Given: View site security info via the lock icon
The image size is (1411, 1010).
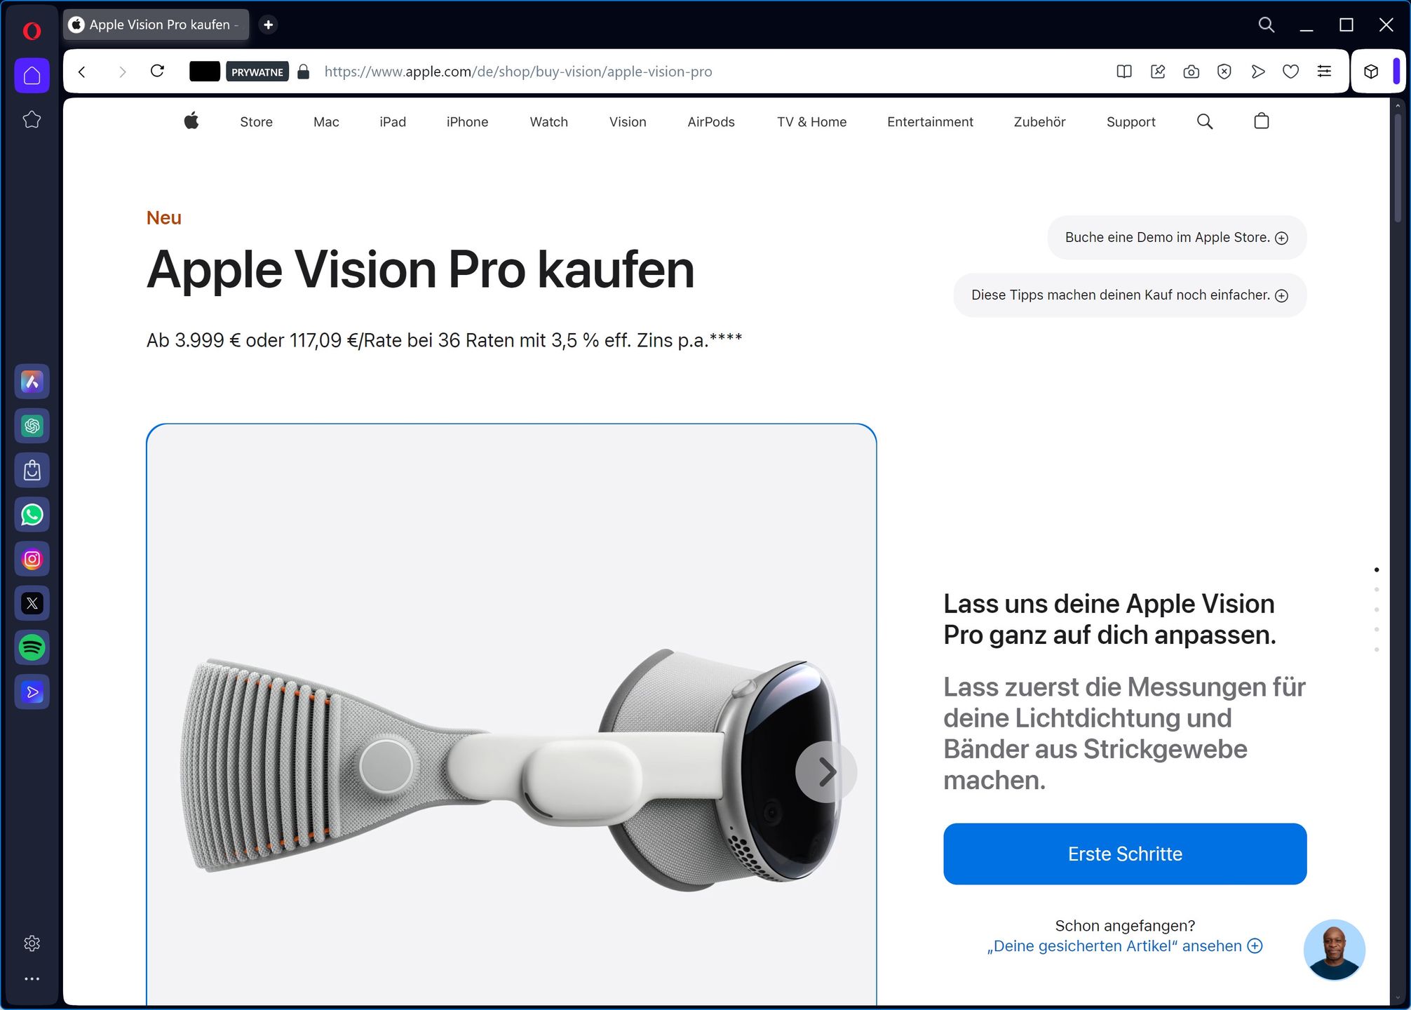Looking at the screenshot, I should click(303, 72).
